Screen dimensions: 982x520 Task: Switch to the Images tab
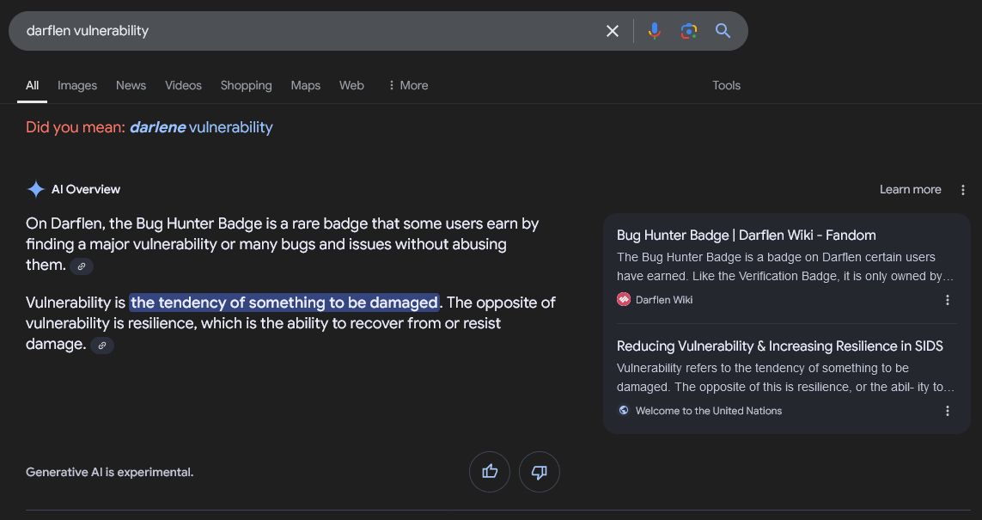point(77,86)
